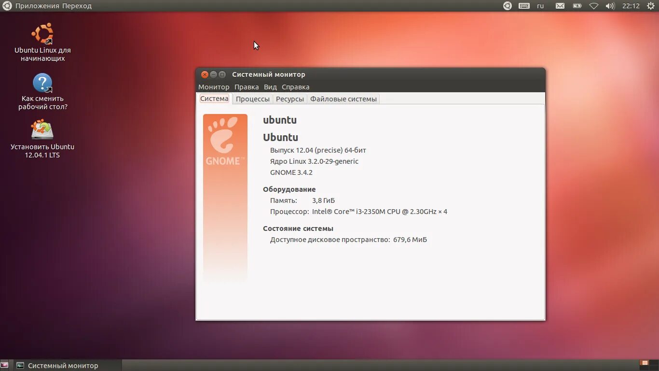Click the keyboard layout icon in top panel
This screenshot has width=659, height=371.
[x=524, y=6]
